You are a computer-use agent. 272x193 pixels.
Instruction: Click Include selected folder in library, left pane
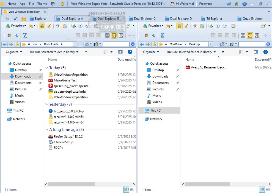[x=54, y=52]
